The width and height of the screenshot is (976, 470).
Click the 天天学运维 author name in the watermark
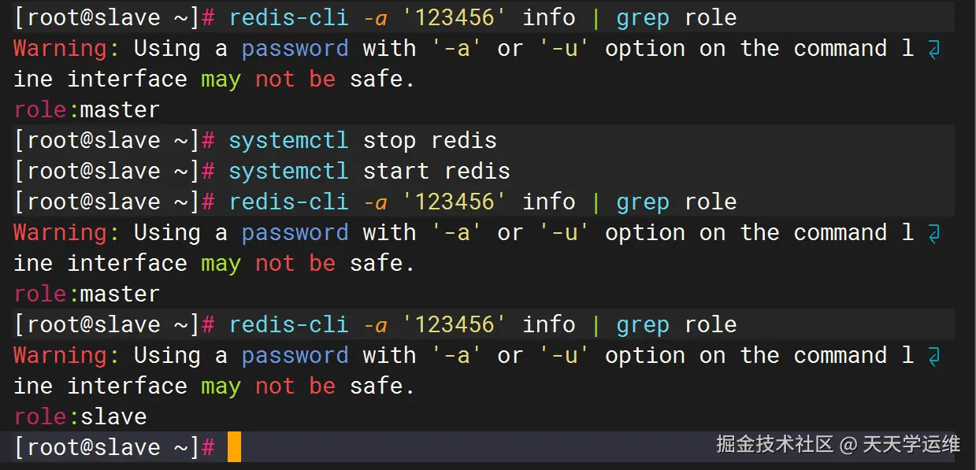click(911, 445)
